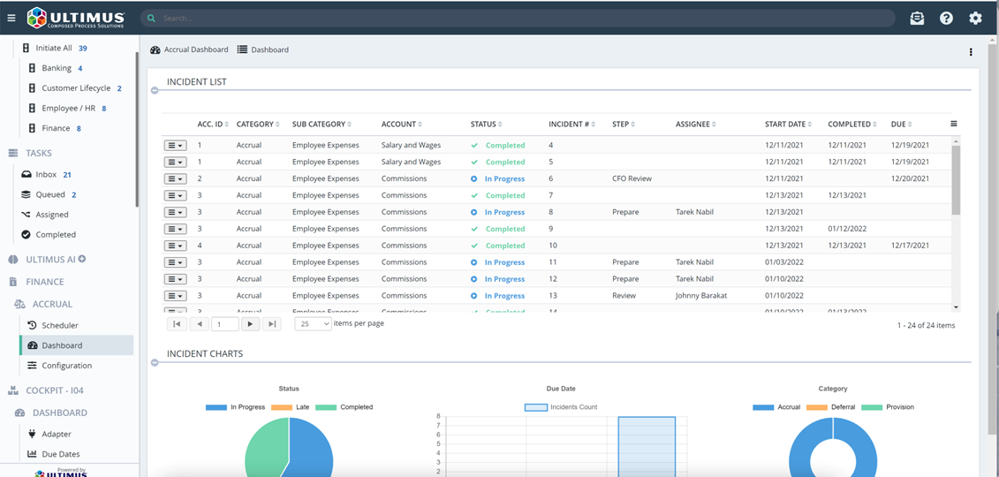Screen dimensions: 999x477
Task: Toggle Provision legend in Category chart
Action: [888, 407]
